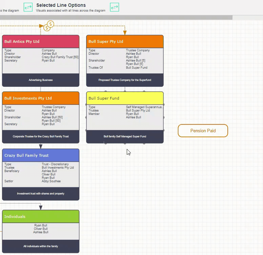Click 'Ashlee Bull' in Individuals box

pyautogui.click(x=41, y=232)
